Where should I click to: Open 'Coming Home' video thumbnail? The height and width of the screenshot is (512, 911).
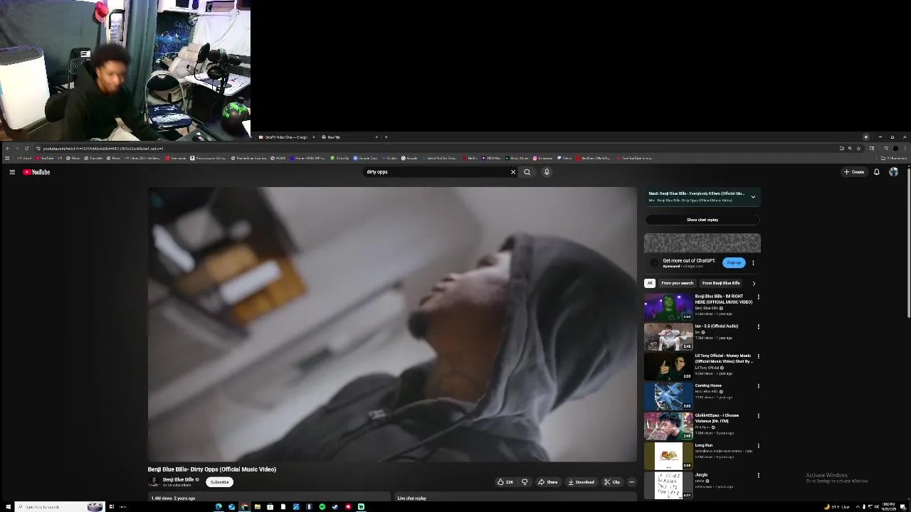click(x=668, y=397)
